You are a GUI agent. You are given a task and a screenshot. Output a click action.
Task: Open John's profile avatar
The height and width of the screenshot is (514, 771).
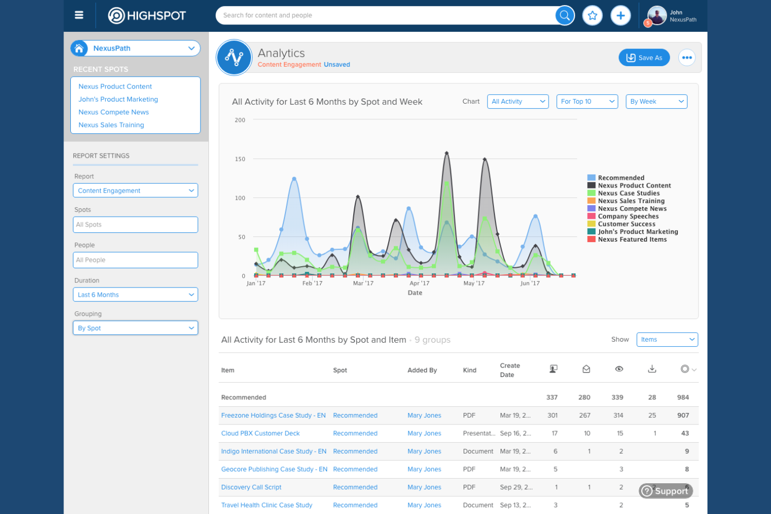(x=657, y=16)
